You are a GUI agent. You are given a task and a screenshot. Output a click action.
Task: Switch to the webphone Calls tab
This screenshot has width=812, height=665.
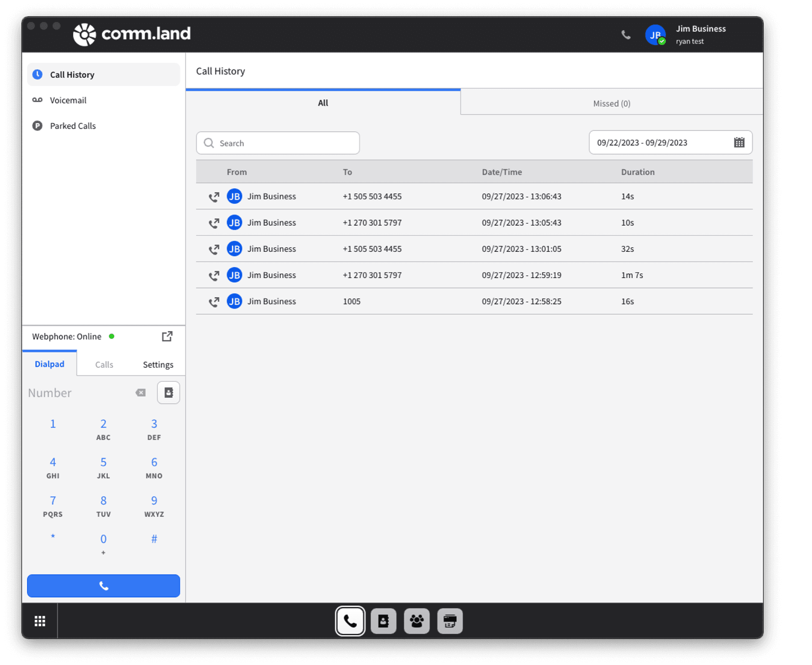104,364
